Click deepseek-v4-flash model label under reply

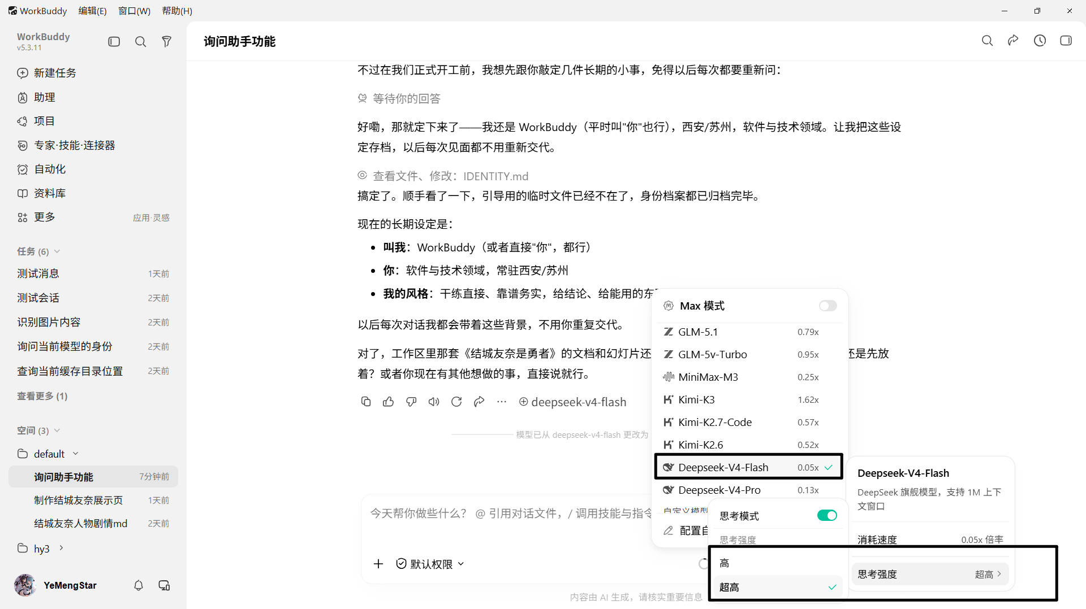coord(572,402)
